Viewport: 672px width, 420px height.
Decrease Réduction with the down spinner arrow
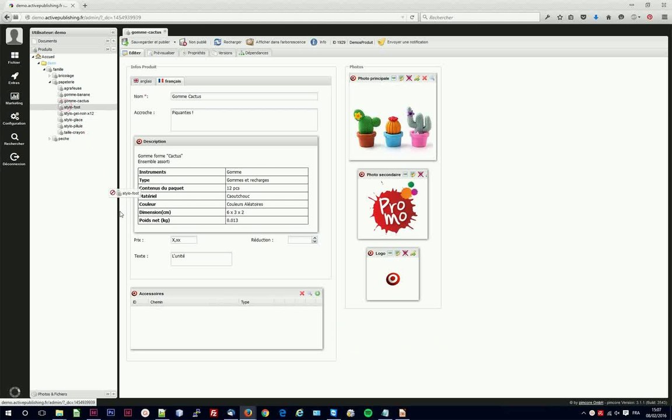314,242
